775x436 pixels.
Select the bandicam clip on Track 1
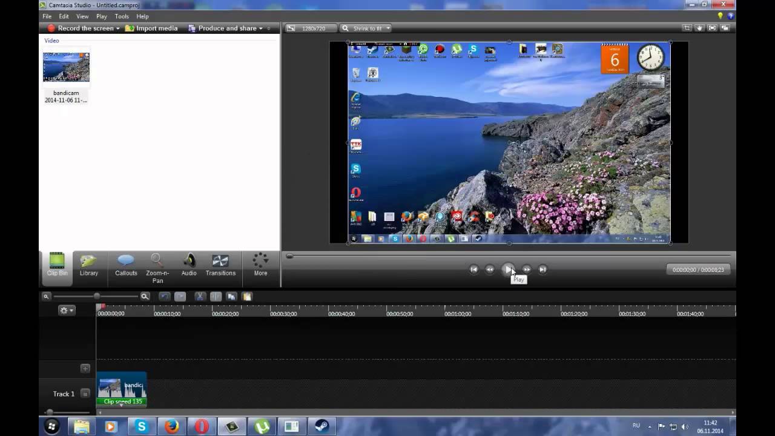121,388
